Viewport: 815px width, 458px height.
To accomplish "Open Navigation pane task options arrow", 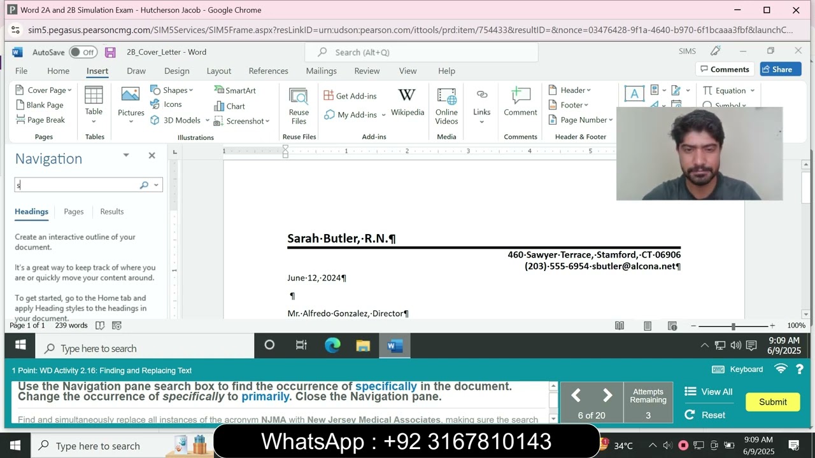I will tap(126, 155).
